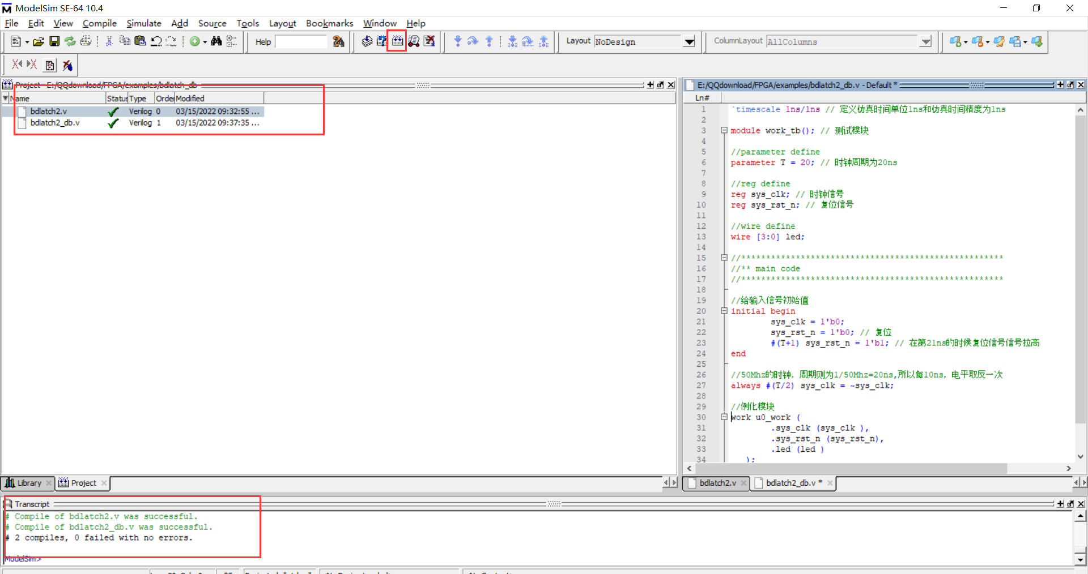Image resolution: width=1088 pixels, height=574 pixels.
Task: Paste from clipboard using toolbar icon
Action: 139,41
